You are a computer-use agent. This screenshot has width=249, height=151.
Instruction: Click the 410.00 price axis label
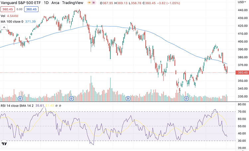[x=243, y=34]
